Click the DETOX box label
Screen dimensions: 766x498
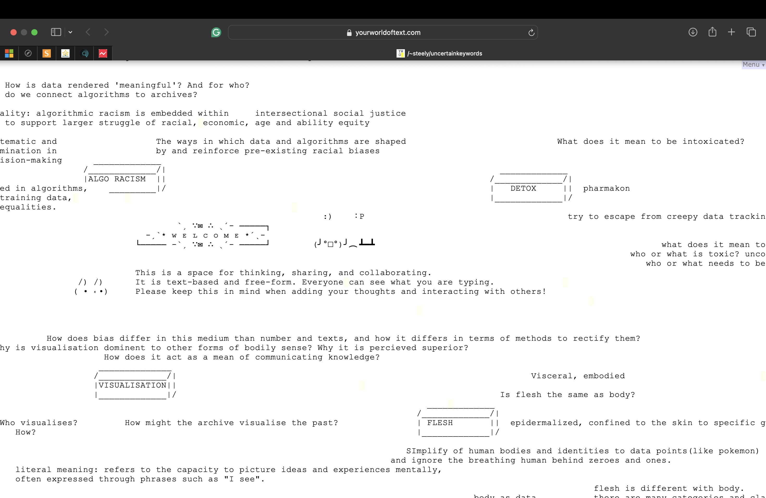523,189
